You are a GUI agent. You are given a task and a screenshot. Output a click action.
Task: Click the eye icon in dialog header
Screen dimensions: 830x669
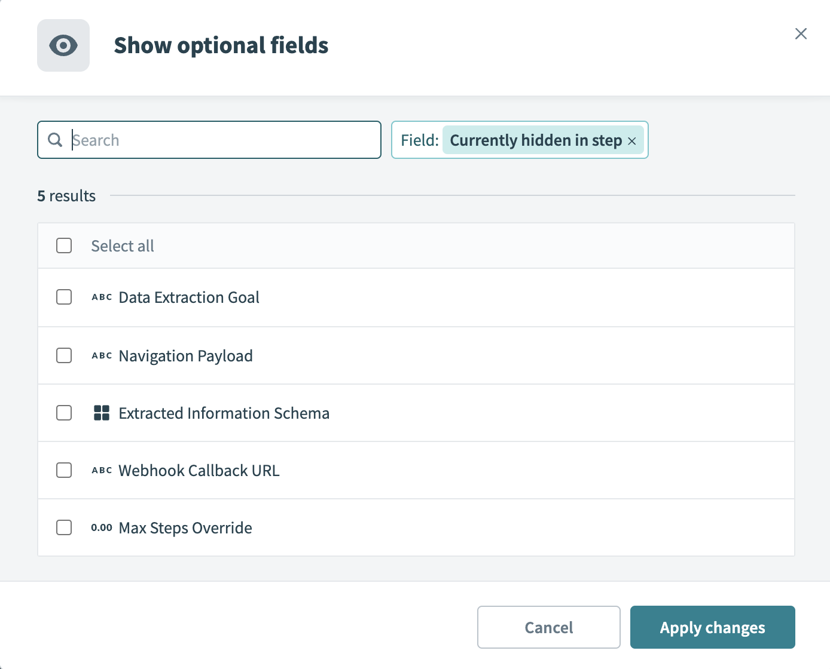63,45
